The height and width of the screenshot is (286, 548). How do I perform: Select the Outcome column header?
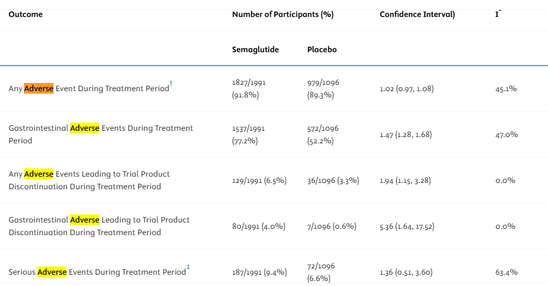[x=26, y=14]
